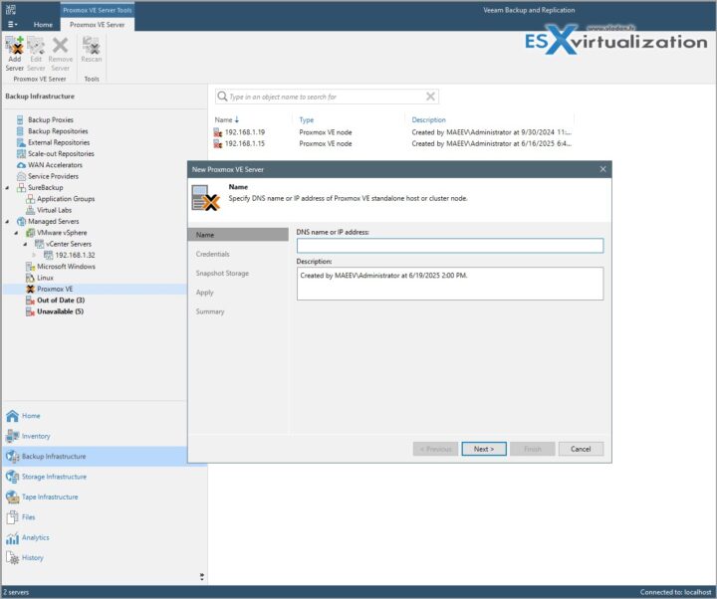Collapse the Managed Servers tree node
The width and height of the screenshot is (717, 599).
click(9, 221)
